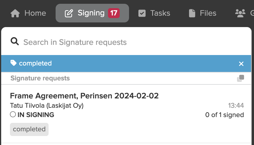The height and width of the screenshot is (145, 254).
Task: Click the Signing pen-and-paper icon
Action: point(69,13)
